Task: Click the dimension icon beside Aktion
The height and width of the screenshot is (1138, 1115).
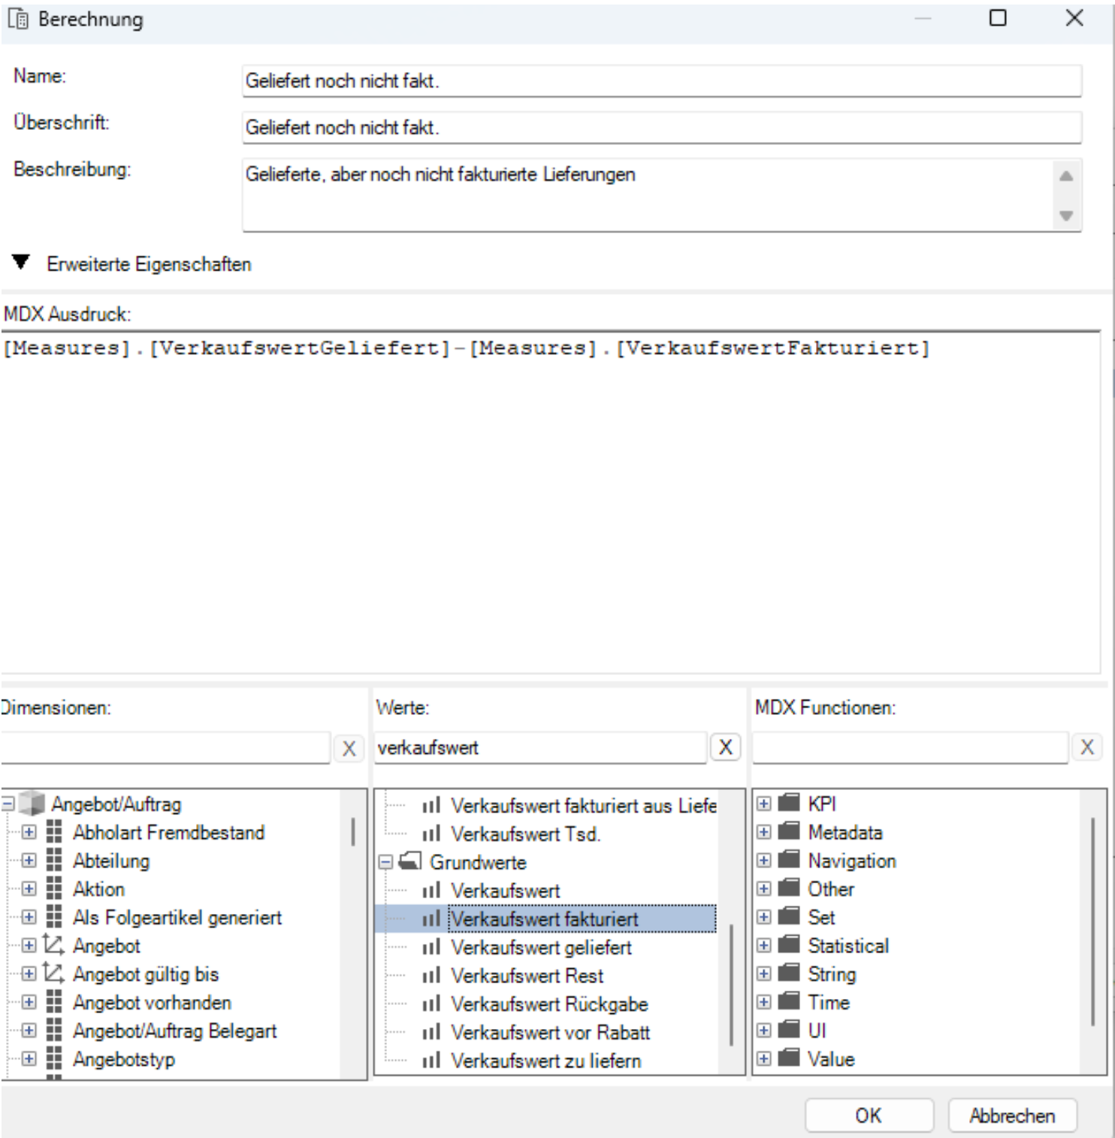Action: (54, 889)
